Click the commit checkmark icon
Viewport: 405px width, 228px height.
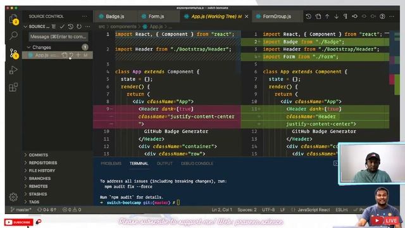(x=62, y=27)
